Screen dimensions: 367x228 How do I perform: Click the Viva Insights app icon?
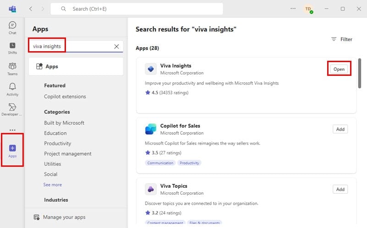(151, 69)
